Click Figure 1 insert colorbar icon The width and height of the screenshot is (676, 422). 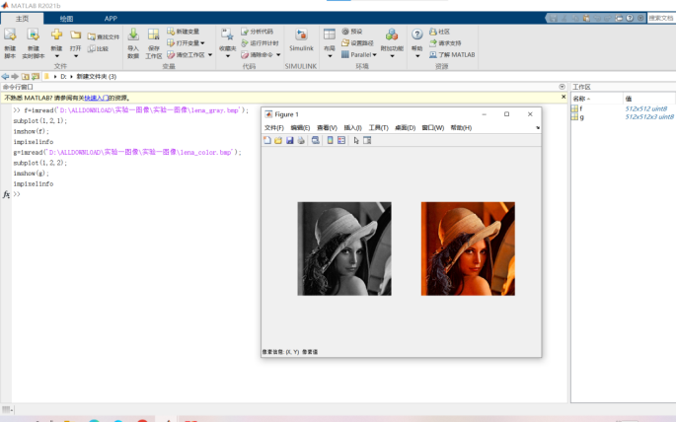330,140
